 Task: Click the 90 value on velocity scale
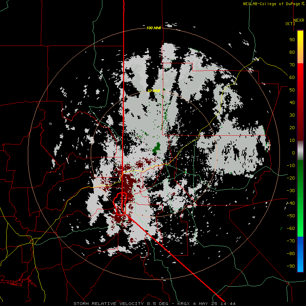pyautogui.click(x=292, y=40)
